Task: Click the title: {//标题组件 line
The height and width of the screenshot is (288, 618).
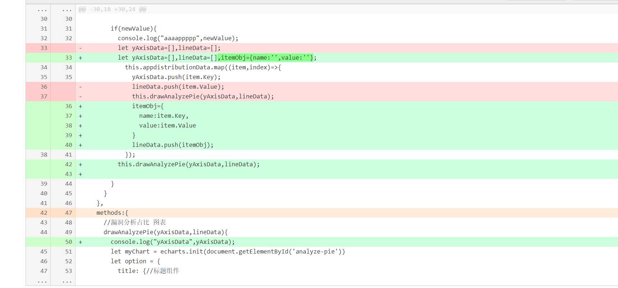Action: (148, 271)
